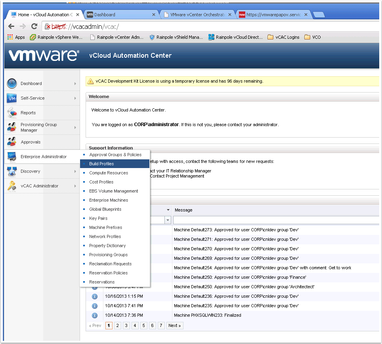Close the VMware vCenter Orchestrator tab

click(x=230, y=15)
